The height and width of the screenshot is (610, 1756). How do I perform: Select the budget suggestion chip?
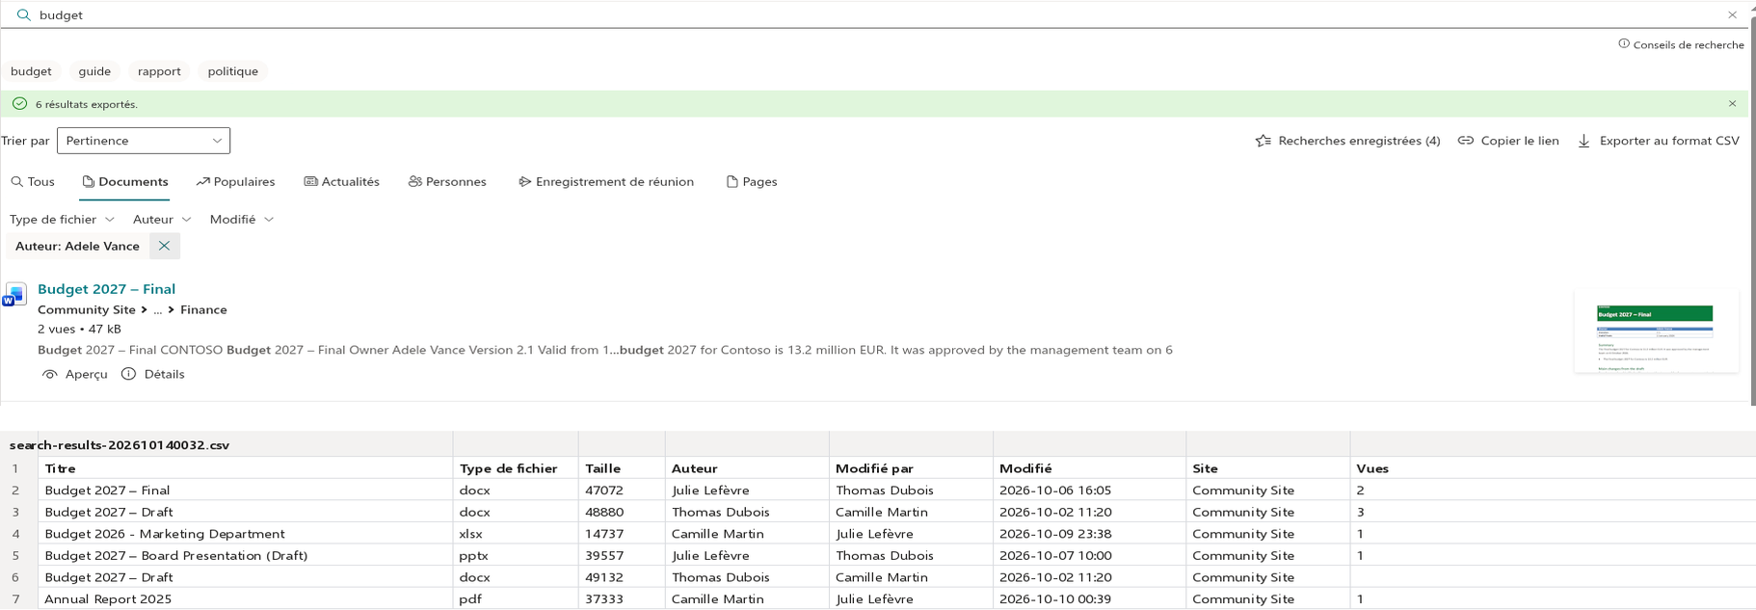point(31,71)
